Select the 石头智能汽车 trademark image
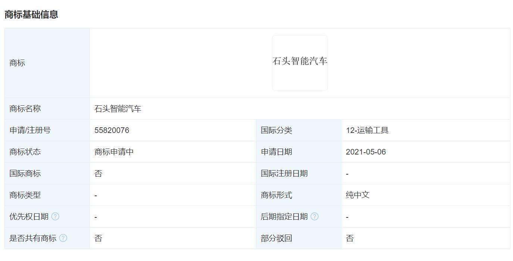 click(300, 63)
